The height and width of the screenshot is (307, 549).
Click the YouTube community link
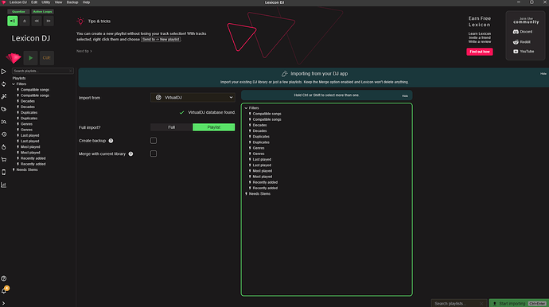(524, 52)
